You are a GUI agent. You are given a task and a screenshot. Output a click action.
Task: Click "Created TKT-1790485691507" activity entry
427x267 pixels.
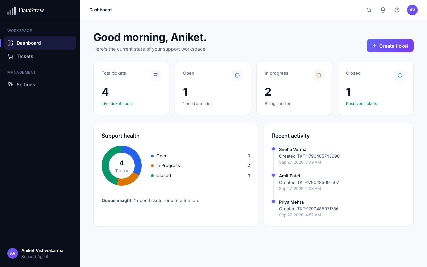tap(309, 182)
